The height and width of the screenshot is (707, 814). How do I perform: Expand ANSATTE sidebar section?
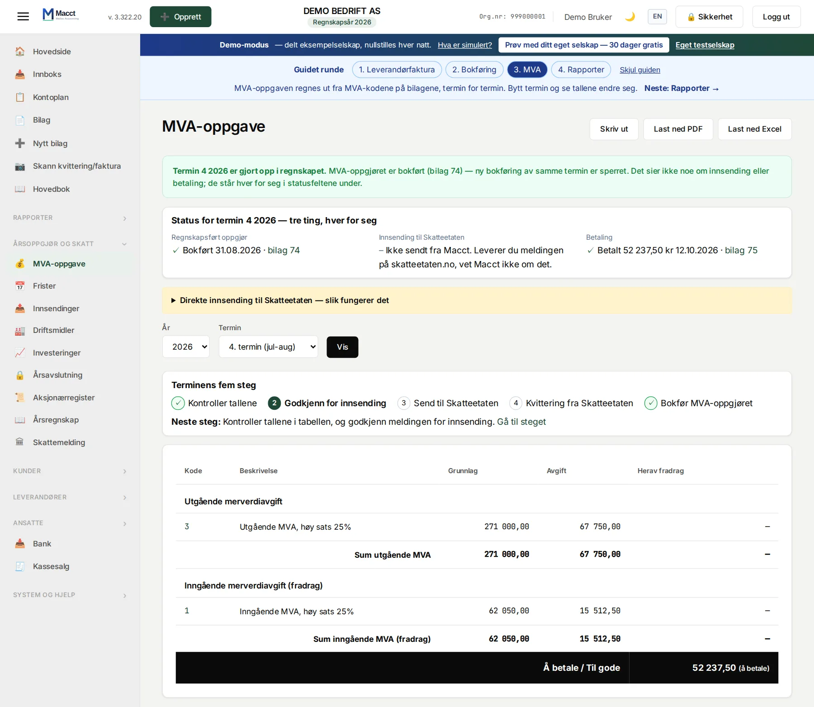click(x=70, y=523)
